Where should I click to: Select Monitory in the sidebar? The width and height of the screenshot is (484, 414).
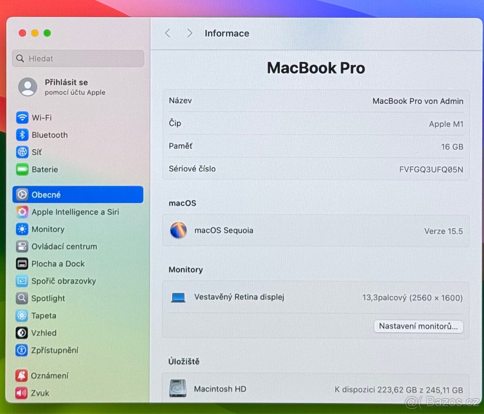48,229
